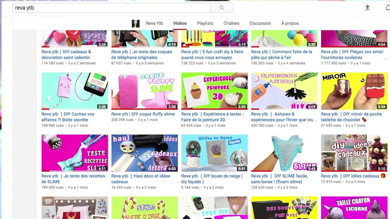The width and height of the screenshot is (390, 219).
Task: Click the "789 400 vues" view count
Action: [x=52, y=188]
